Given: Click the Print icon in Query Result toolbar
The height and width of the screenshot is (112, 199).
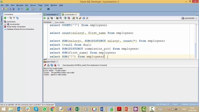Looking at the screenshot, I should (48, 65).
